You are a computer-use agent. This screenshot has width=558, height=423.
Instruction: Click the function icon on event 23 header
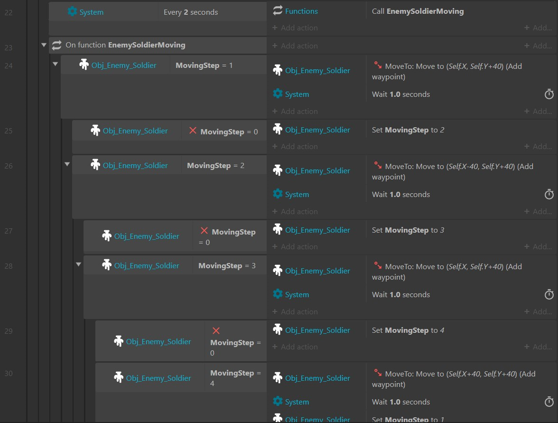[56, 45]
